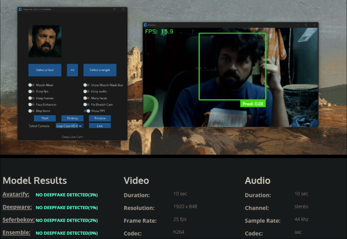Viewport: 347px width, 239px height.
Task: Open the Deepware model link
Action: tap(17, 207)
